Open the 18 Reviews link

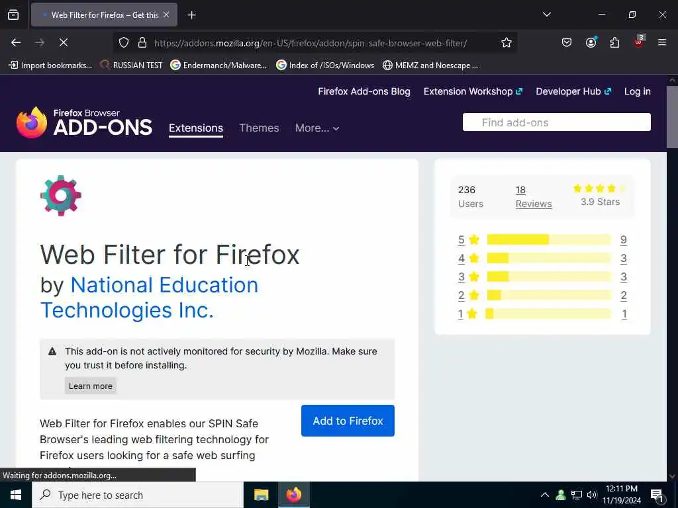click(534, 196)
